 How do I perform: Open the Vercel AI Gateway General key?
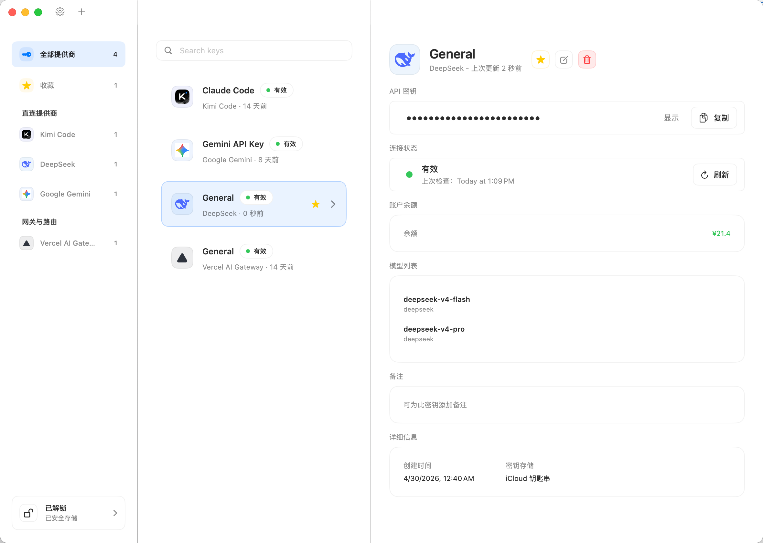click(x=254, y=258)
